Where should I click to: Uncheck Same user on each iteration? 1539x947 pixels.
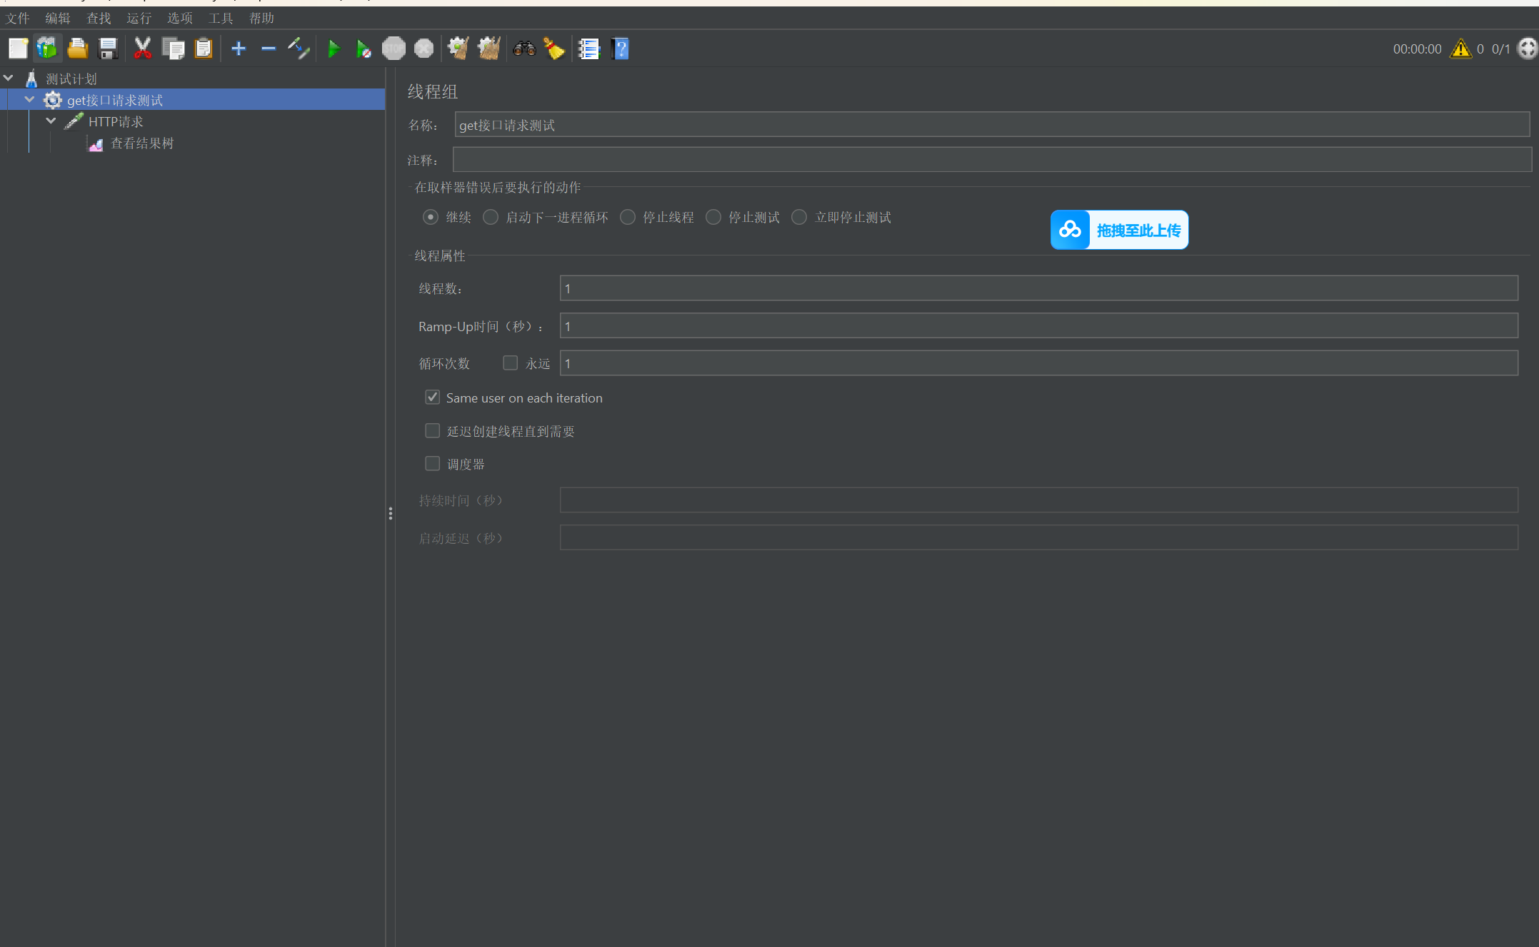click(x=433, y=397)
